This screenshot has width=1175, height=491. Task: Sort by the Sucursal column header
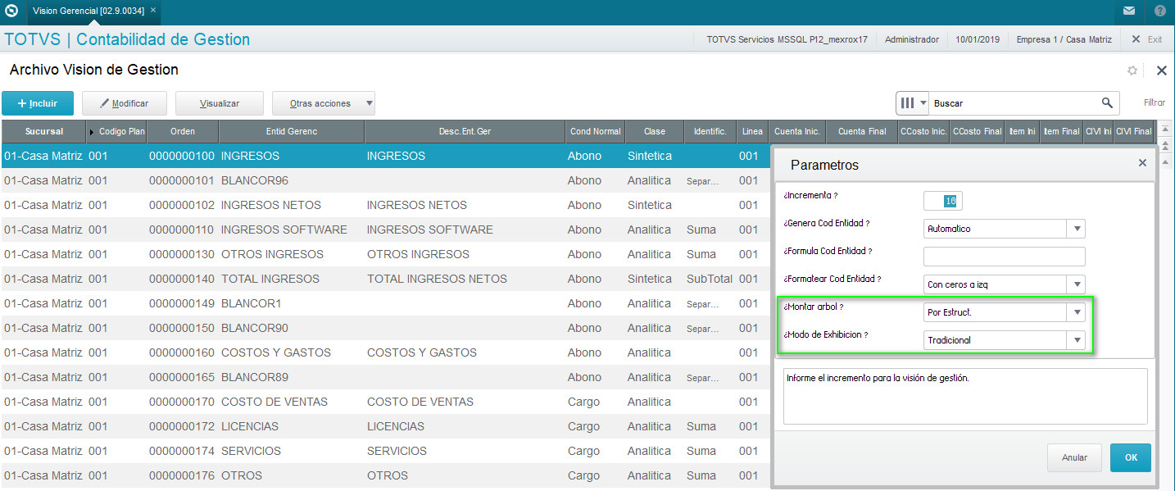(43, 131)
